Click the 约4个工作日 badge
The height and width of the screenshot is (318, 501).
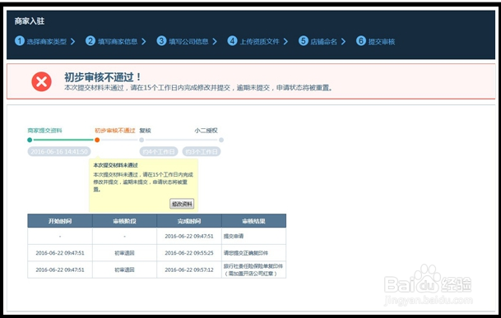click(x=159, y=152)
